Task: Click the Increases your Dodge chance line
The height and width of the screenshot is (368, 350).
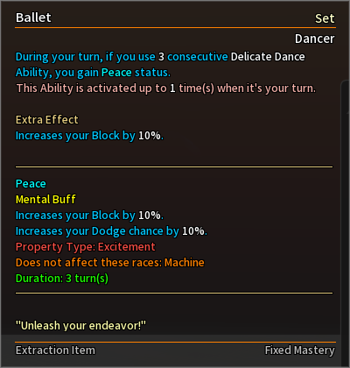Action: coord(111,231)
